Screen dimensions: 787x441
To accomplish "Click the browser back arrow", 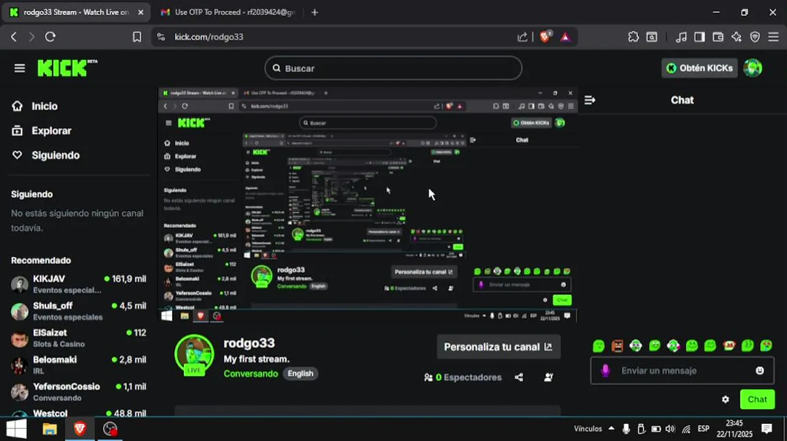I will coord(13,37).
